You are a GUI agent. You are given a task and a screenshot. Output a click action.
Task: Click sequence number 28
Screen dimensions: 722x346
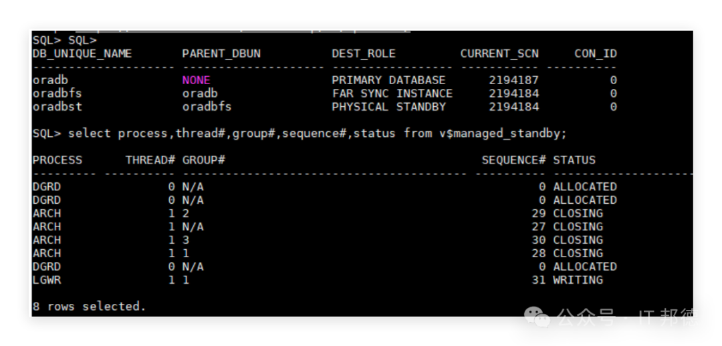click(539, 254)
